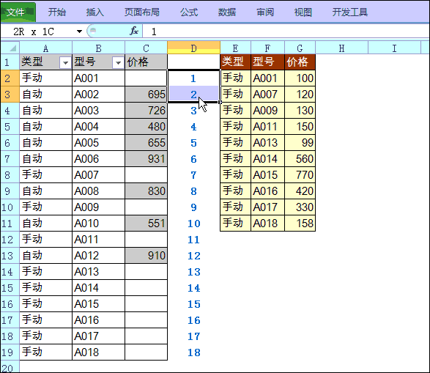Expand the Name Box dropdown arrow
The image size is (430, 373).
coord(79,32)
